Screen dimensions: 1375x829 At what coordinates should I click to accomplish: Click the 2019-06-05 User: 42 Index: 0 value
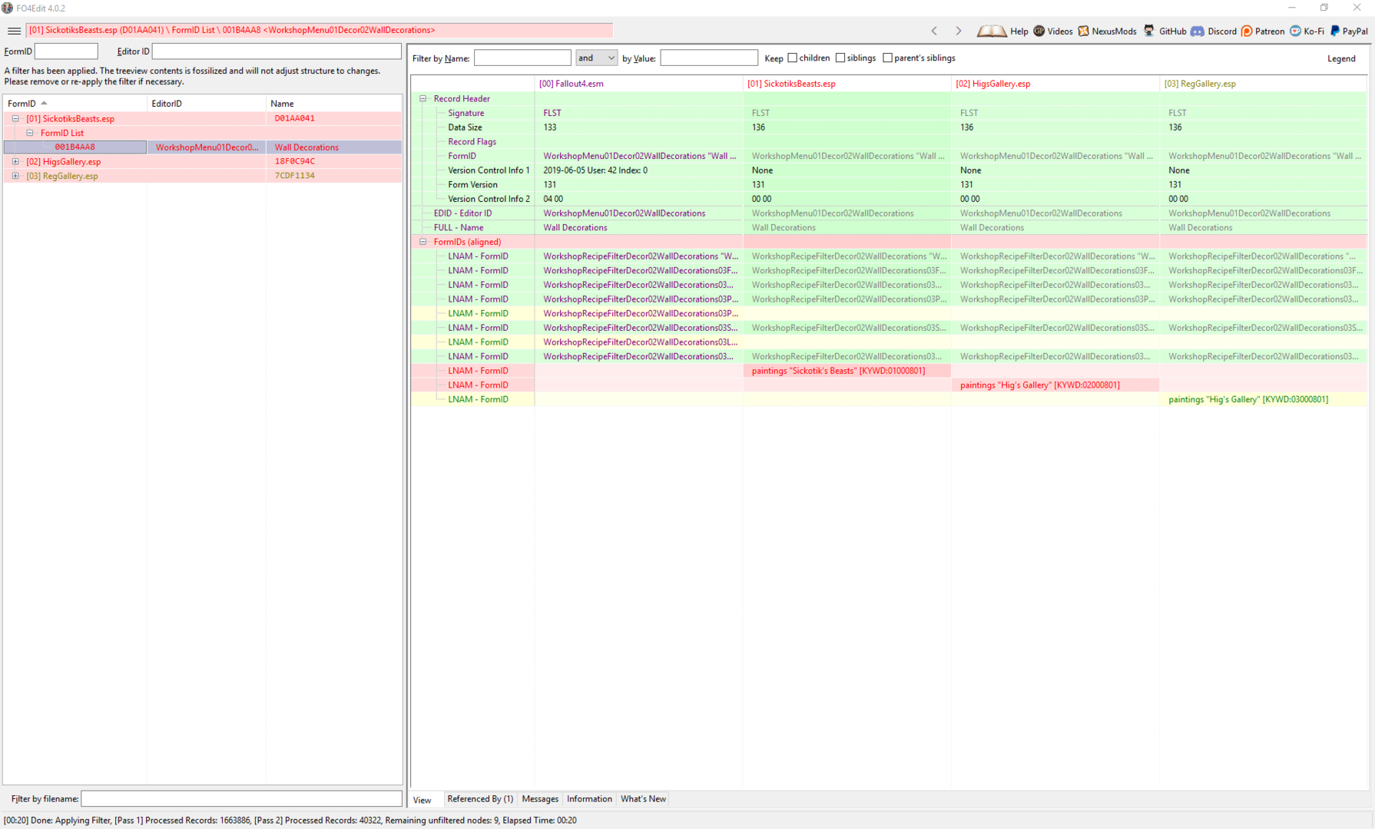click(595, 170)
